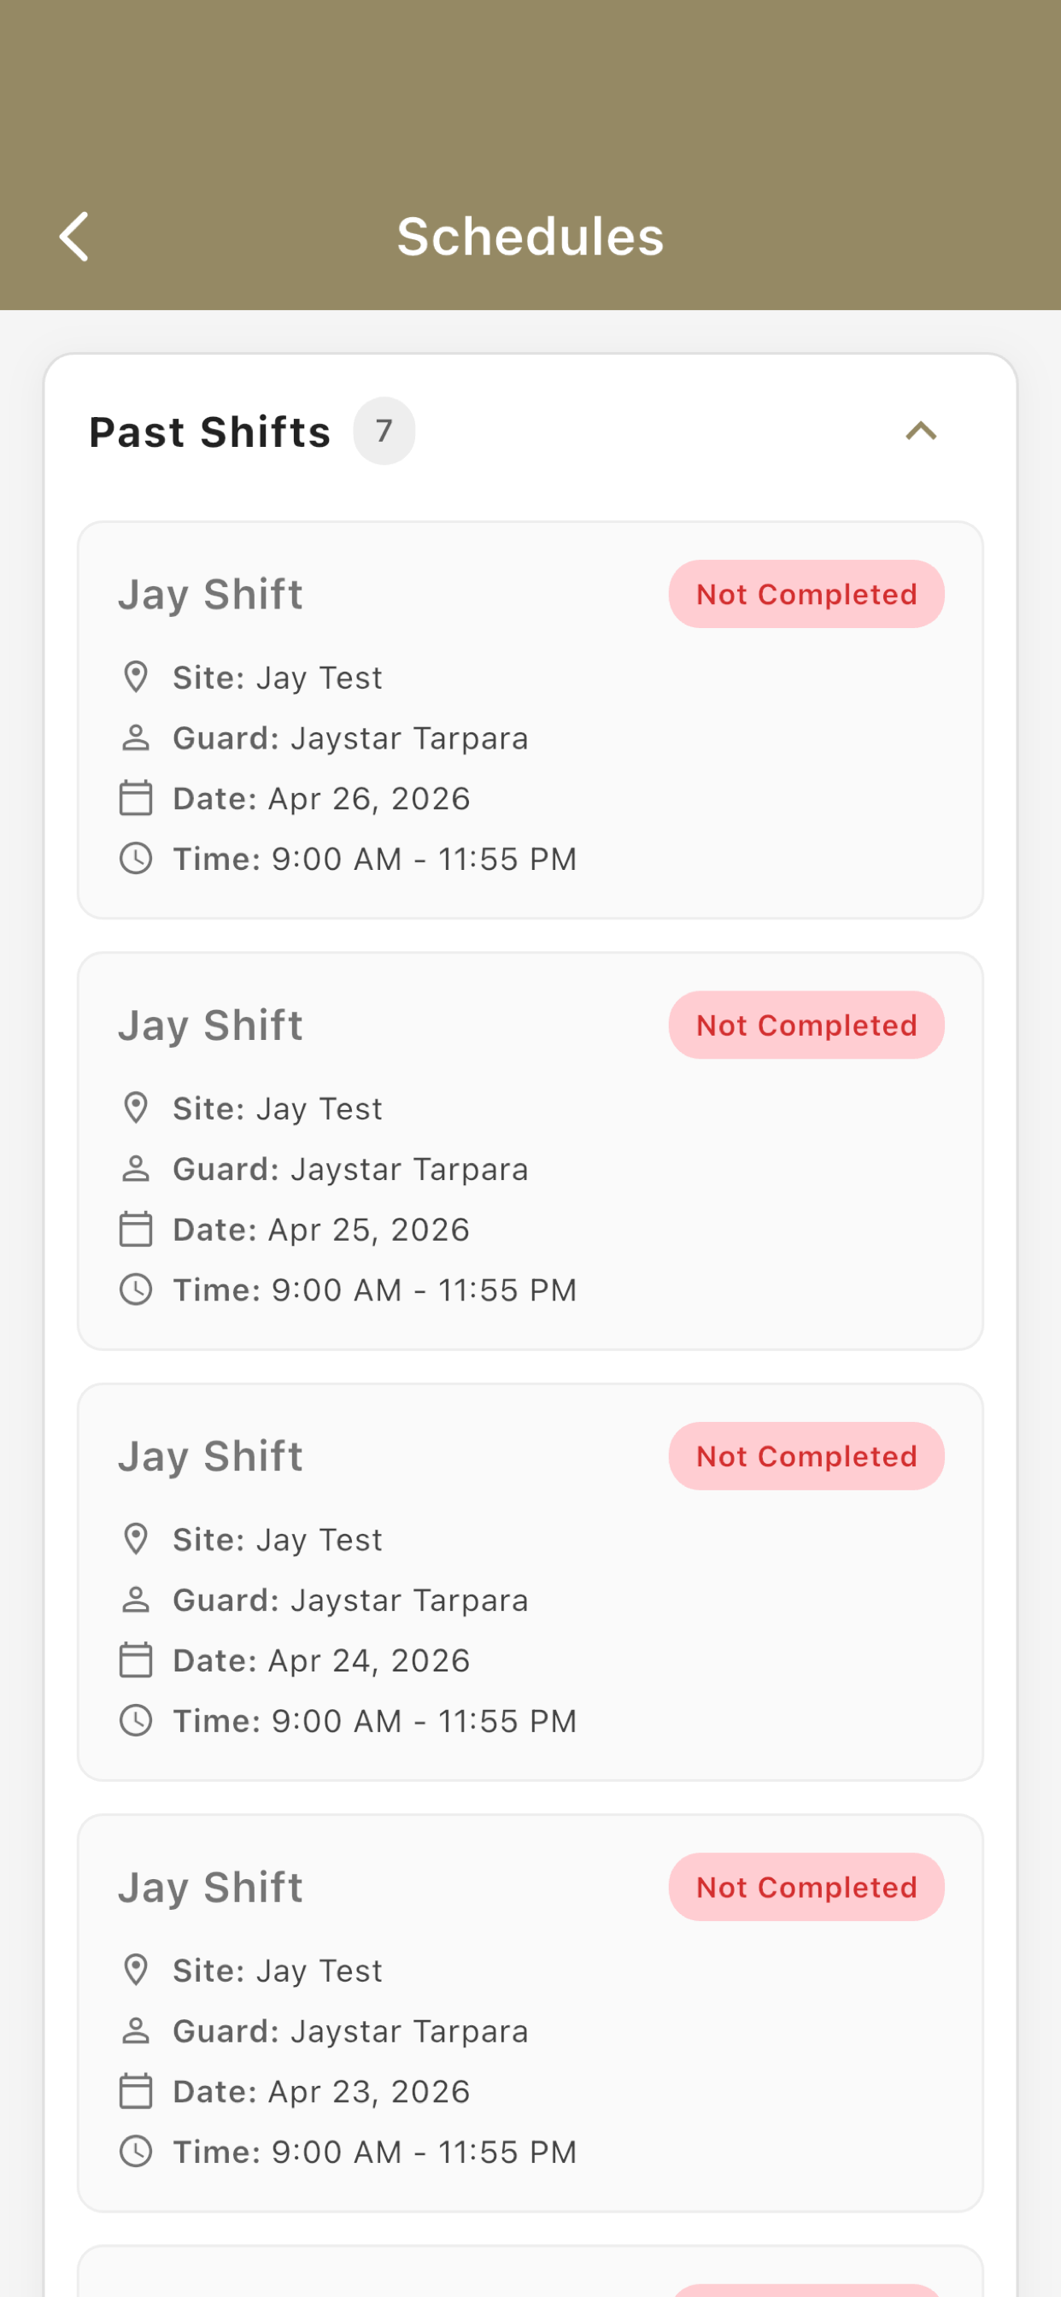The image size is (1061, 2297).
Task: Open the Jay Shift card dated Apr 25
Action: click(530, 1150)
